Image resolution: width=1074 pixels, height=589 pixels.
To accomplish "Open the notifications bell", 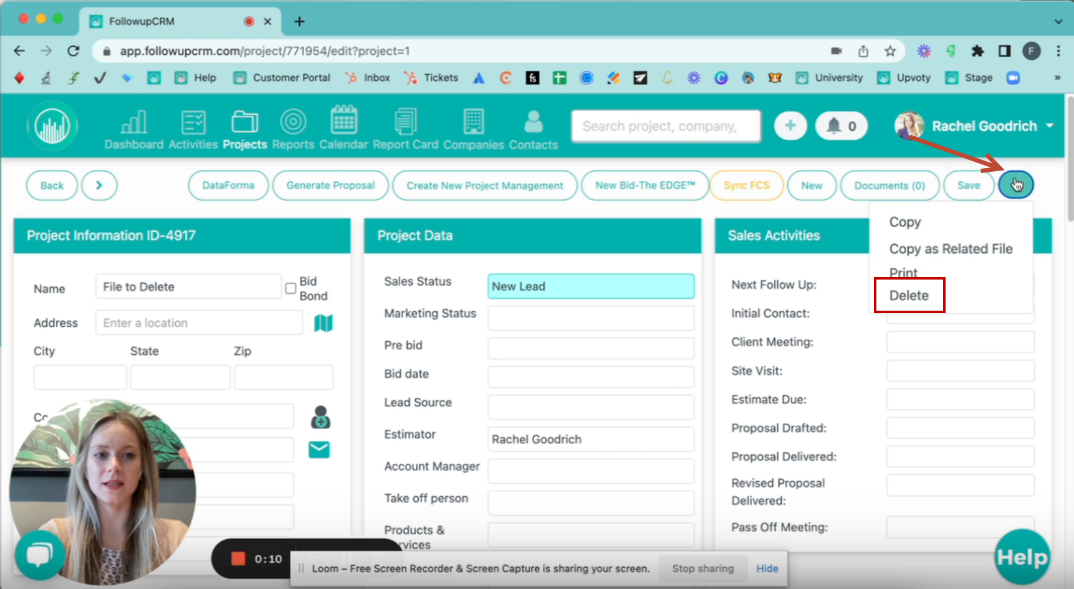I will tap(841, 126).
